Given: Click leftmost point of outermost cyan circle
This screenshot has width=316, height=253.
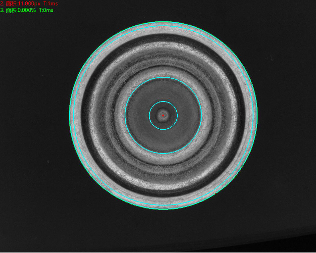Looking at the screenshot, I should pyautogui.click(x=69, y=115).
